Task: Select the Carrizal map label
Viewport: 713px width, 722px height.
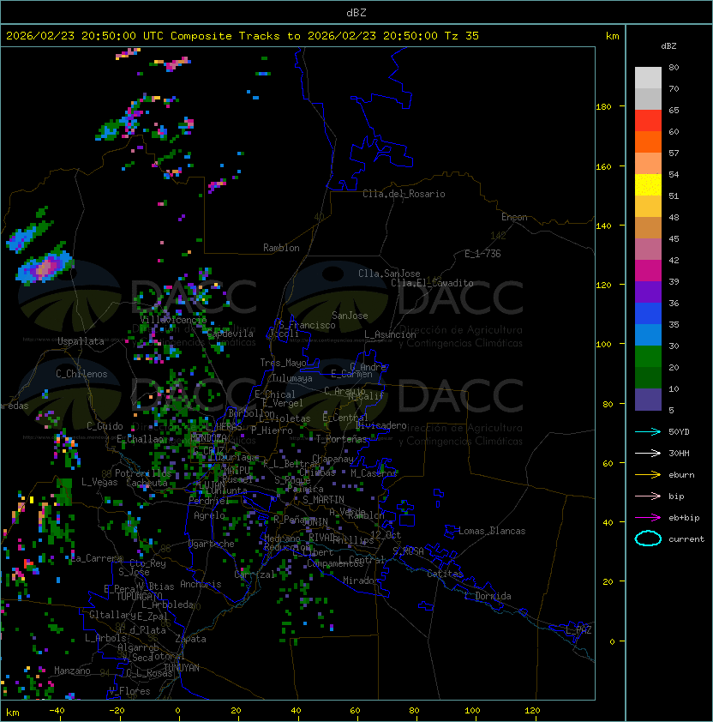Action: click(x=255, y=575)
